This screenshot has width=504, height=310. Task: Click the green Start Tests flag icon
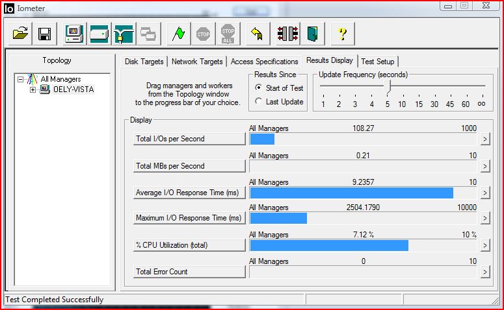tap(178, 34)
